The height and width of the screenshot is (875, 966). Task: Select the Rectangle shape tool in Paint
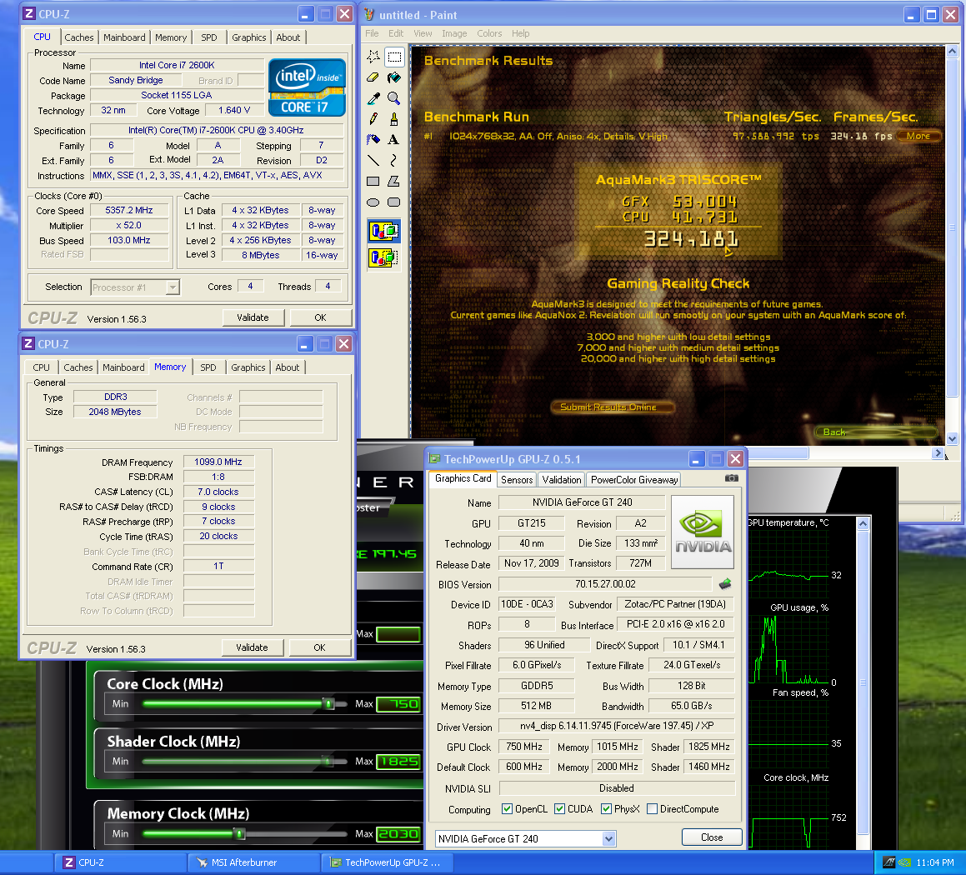click(373, 182)
